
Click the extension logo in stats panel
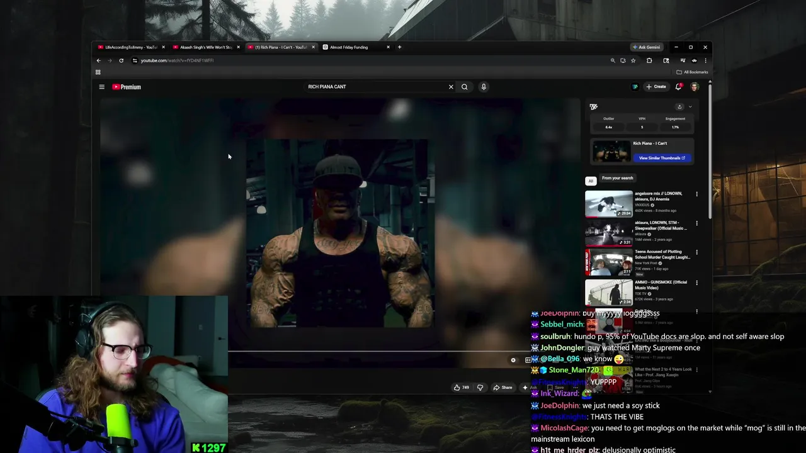point(593,107)
